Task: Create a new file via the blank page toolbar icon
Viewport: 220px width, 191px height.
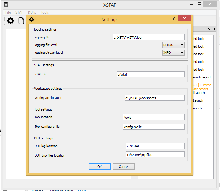Action: (x=21, y=21)
